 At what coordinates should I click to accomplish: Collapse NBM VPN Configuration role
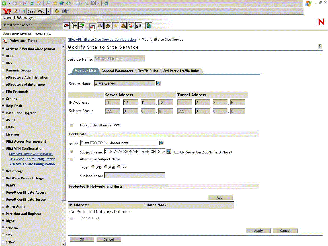coord(3,148)
